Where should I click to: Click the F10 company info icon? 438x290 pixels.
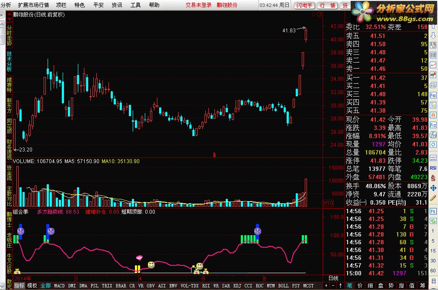point(433,95)
